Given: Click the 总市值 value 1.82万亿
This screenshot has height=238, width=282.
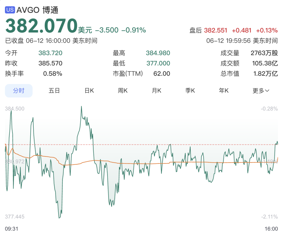Looking at the screenshot, I should 266,74.
